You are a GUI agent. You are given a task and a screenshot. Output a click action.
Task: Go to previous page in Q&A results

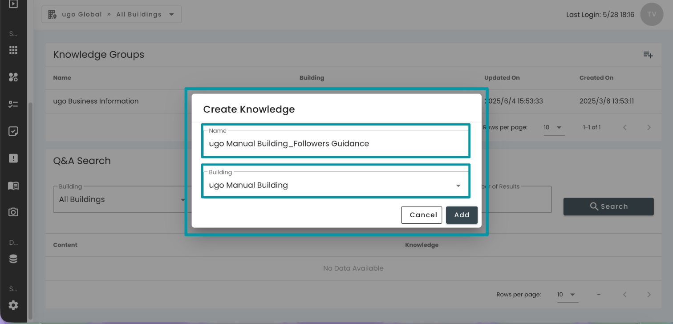pos(625,295)
